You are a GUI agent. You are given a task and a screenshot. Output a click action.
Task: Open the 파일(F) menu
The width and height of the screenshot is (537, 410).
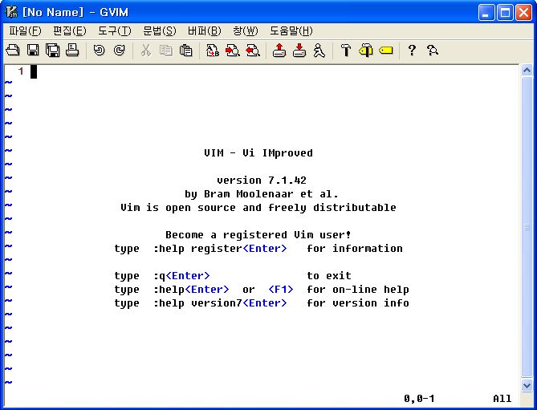pyautogui.click(x=25, y=31)
